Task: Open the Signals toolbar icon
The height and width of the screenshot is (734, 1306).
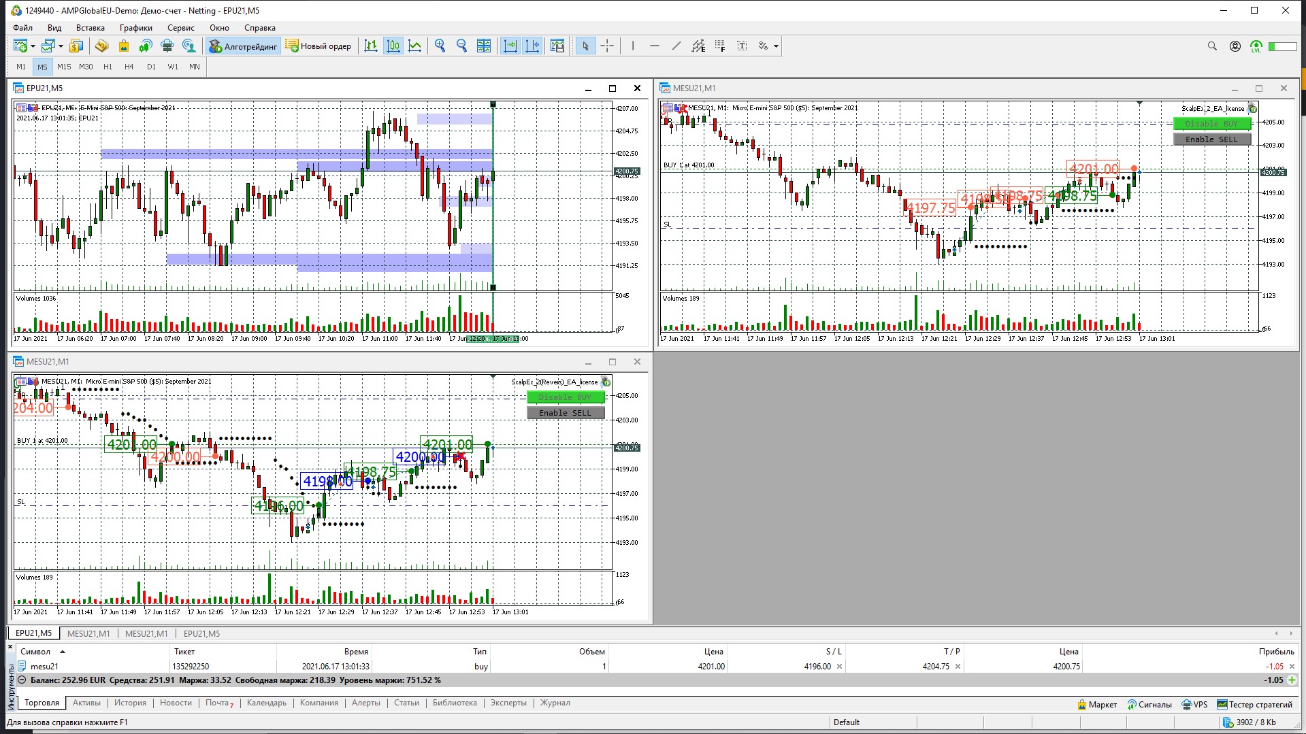Action: (145, 46)
